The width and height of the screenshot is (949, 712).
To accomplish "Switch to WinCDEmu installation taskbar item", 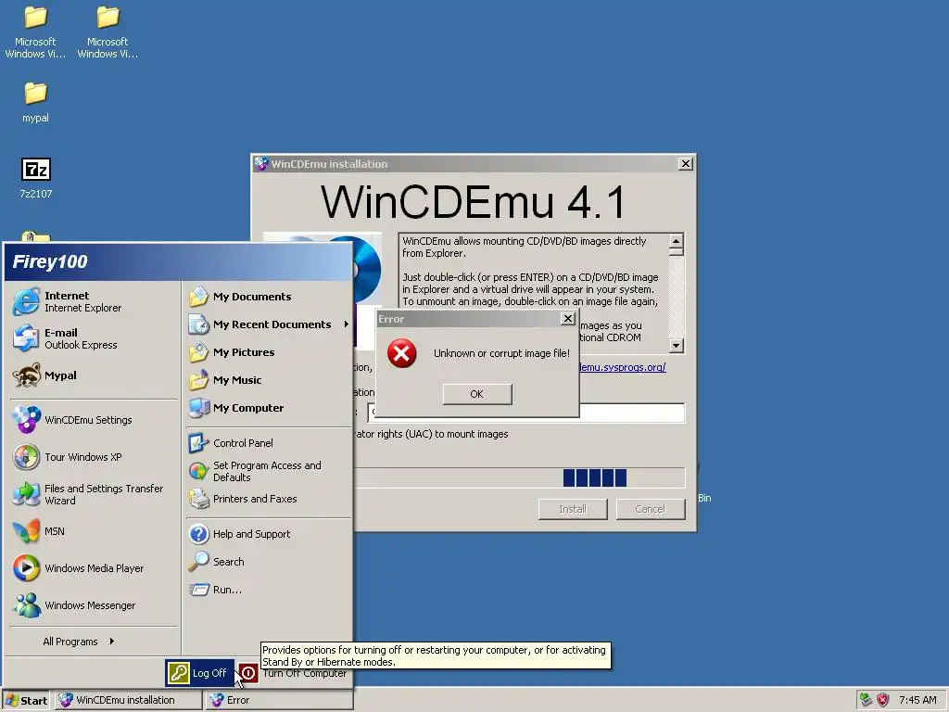I will [x=129, y=700].
